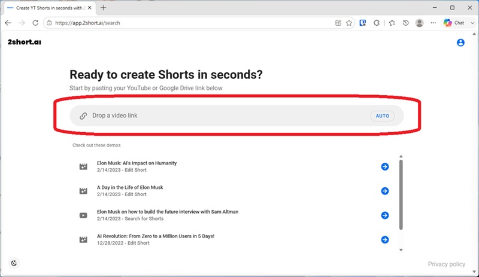Click the 2/14/2023 - Search for Shorts subtitle
The width and height of the screenshot is (479, 277).
pyautogui.click(x=130, y=218)
